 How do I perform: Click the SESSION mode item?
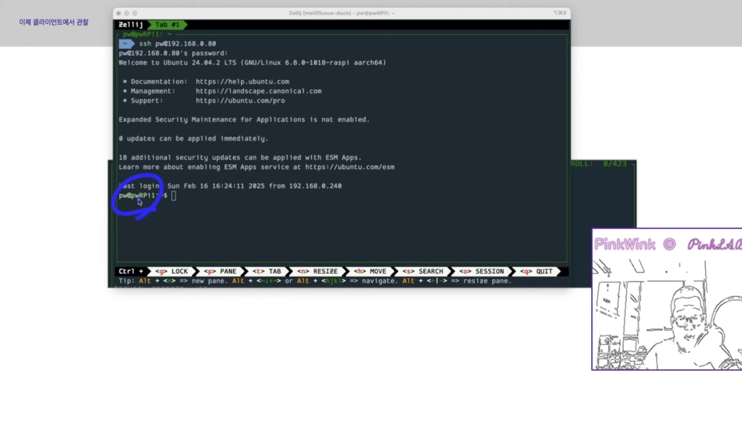pyautogui.click(x=481, y=271)
